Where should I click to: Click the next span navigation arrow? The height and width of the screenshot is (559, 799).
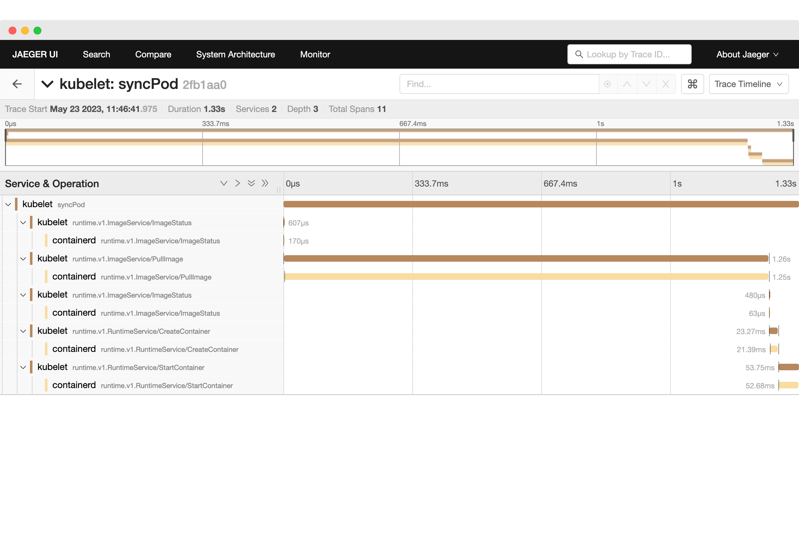tap(646, 84)
